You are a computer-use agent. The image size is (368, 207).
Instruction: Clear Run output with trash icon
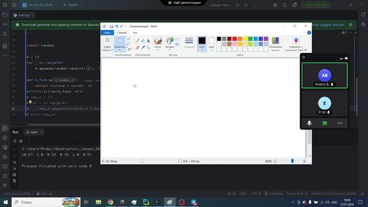click(x=14, y=181)
